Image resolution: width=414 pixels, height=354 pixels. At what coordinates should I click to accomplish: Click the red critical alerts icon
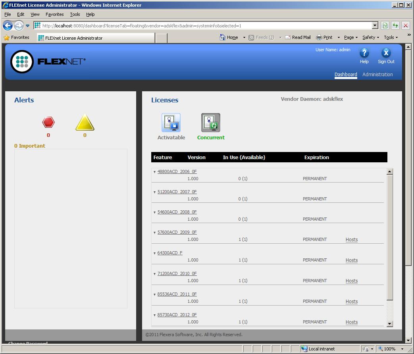pos(48,122)
